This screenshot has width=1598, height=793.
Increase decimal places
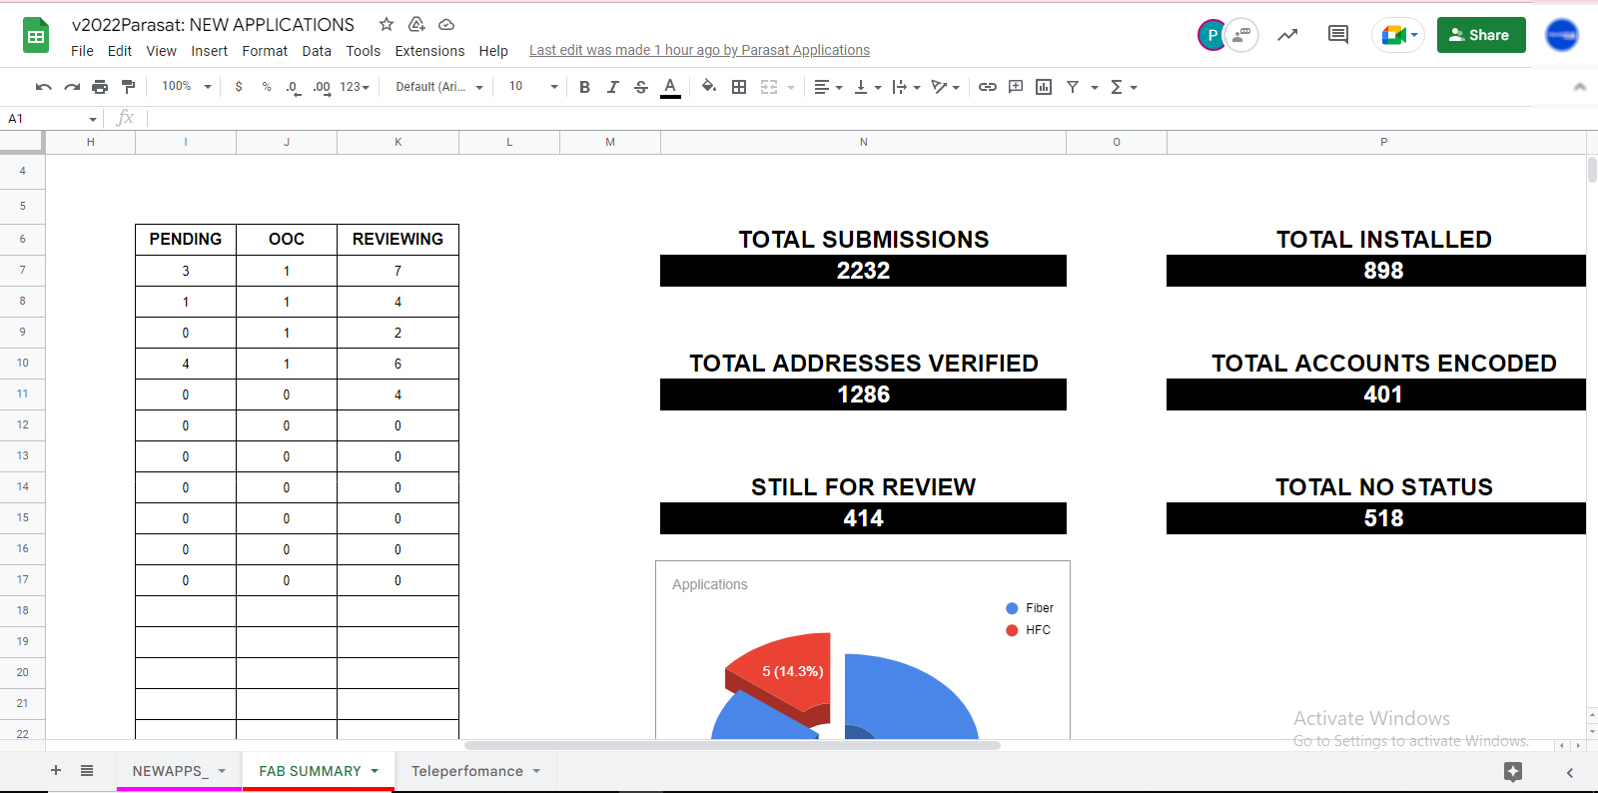pos(322,87)
